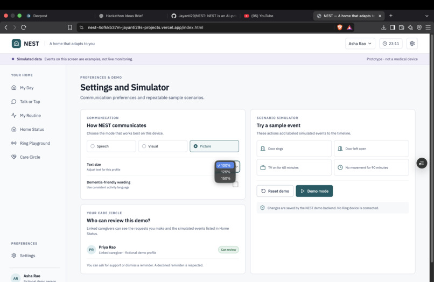Select the Visual communication mode
Screen dimensions: 434x282
tap(163, 146)
